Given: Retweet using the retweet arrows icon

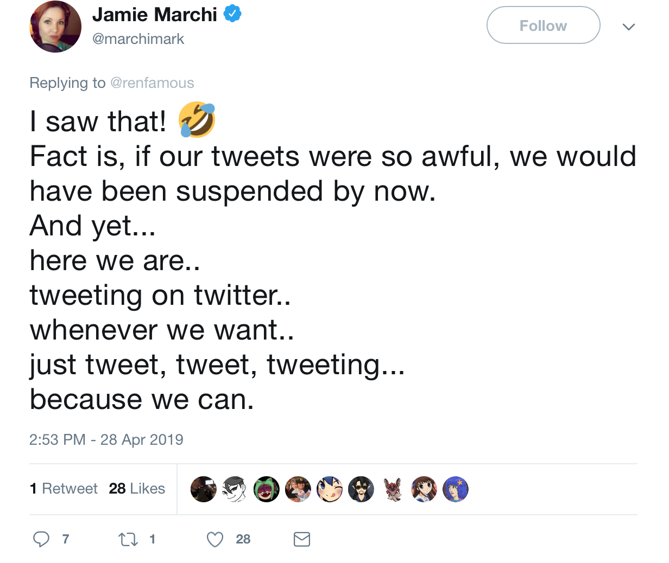Looking at the screenshot, I should tap(128, 539).
